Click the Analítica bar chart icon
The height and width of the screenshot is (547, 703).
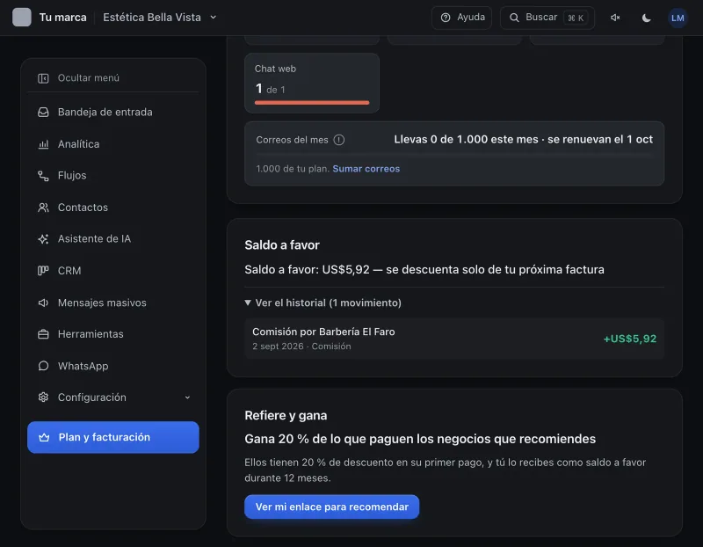(x=43, y=144)
